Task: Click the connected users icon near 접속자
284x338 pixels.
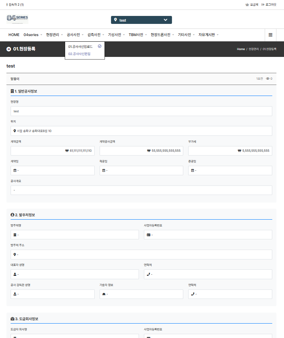Action: [7, 5]
